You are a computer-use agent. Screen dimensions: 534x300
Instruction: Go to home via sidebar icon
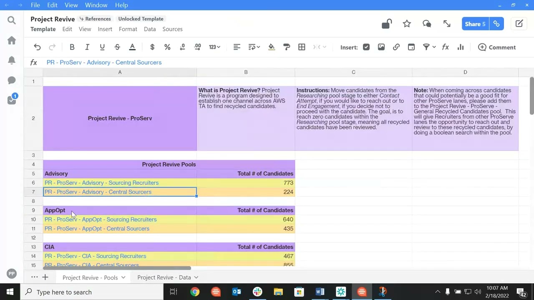click(12, 40)
